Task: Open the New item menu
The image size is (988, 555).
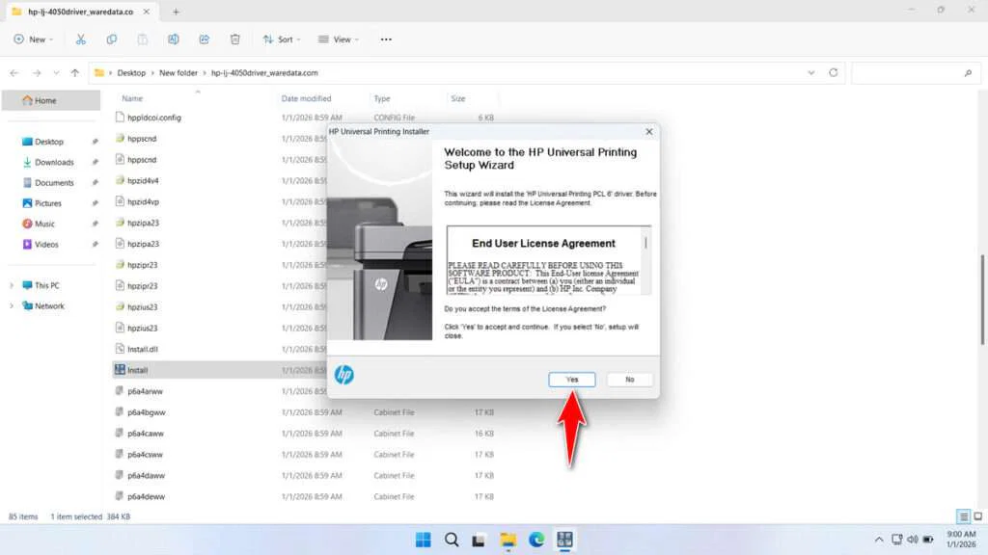Action: [32, 39]
